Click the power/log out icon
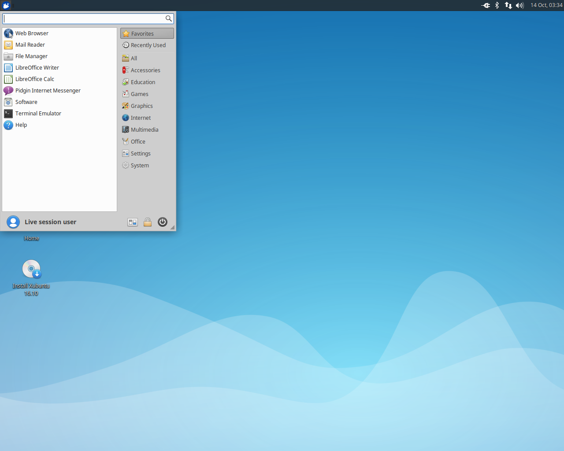Viewport: 564px width, 451px height. click(x=163, y=222)
